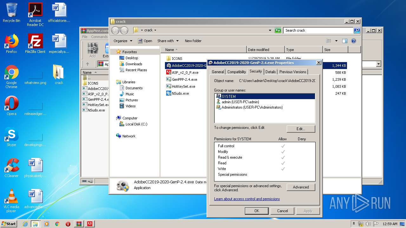
Task: Open the Share with dropdown menu
Action: click(168, 41)
